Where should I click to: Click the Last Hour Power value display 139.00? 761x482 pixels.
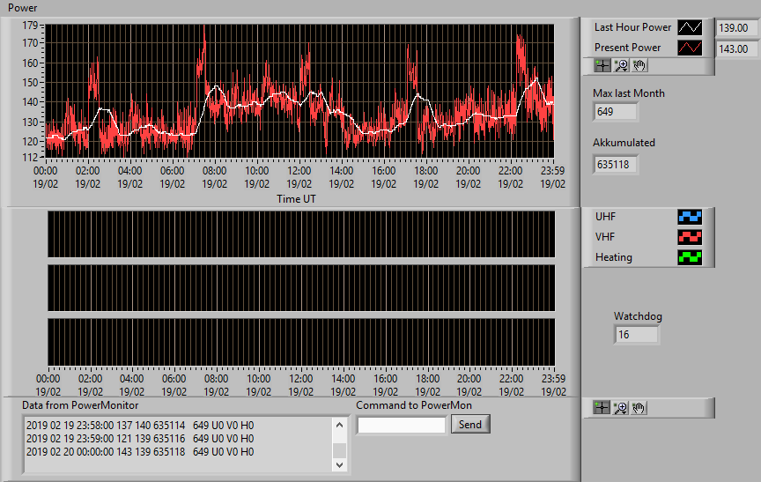[x=736, y=27]
